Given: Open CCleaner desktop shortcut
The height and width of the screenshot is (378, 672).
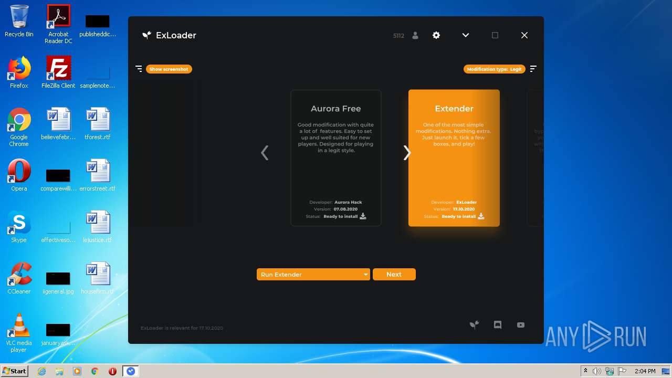Looking at the screenshot, I should tap(19, 278).
